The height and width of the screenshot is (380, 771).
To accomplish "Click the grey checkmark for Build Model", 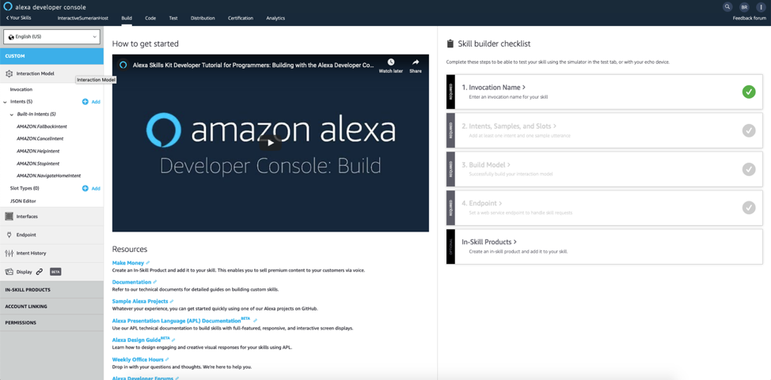I will 749,169.
